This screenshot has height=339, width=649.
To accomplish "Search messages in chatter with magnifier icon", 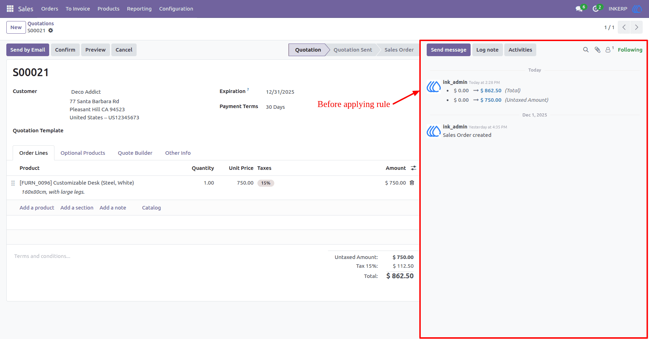I will tap(586, 50).
